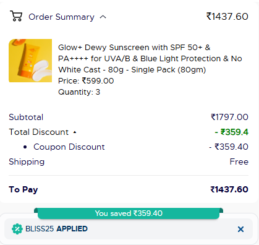Click the green total discount amount
The width and height of the screenshot is (259, 245).
tap(232, 132)
